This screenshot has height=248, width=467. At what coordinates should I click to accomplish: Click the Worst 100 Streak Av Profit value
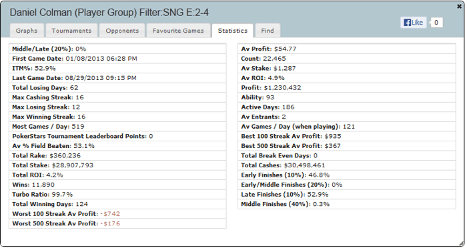tap(110, 214)
